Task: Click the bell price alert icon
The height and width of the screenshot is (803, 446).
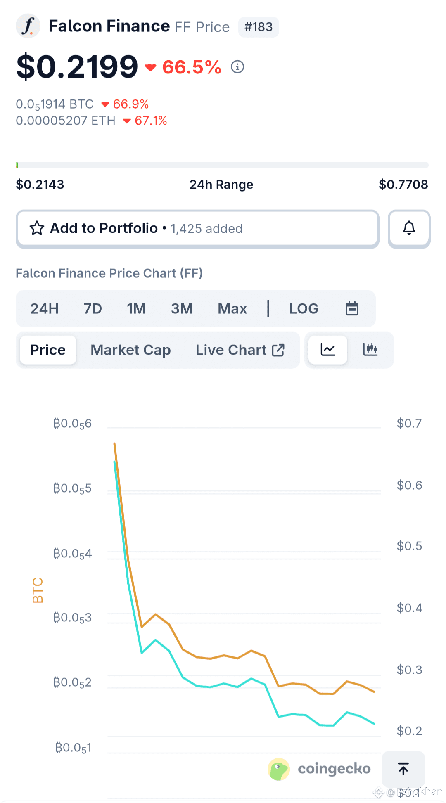Action: pos(409,229)
